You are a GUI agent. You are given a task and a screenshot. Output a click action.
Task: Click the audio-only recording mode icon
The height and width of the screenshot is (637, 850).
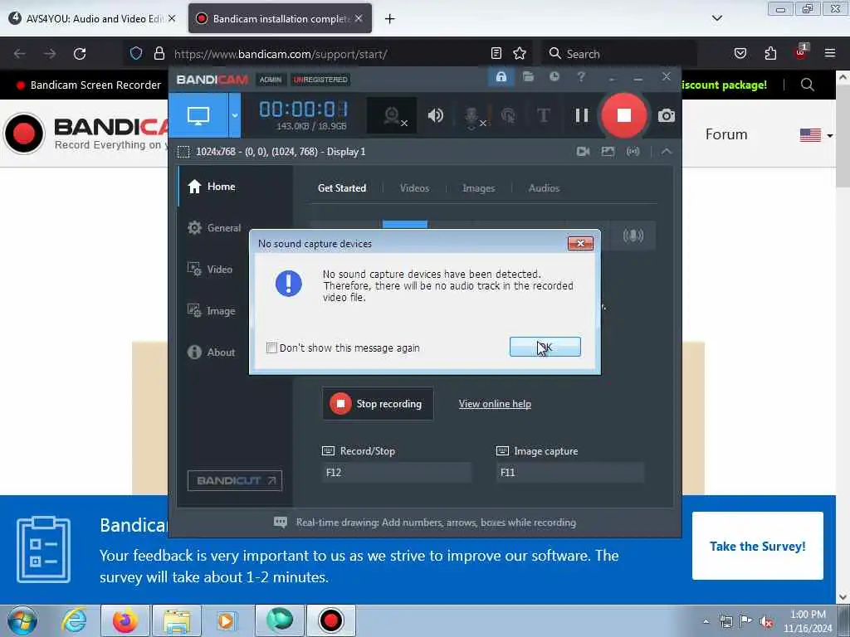[633, 236]
